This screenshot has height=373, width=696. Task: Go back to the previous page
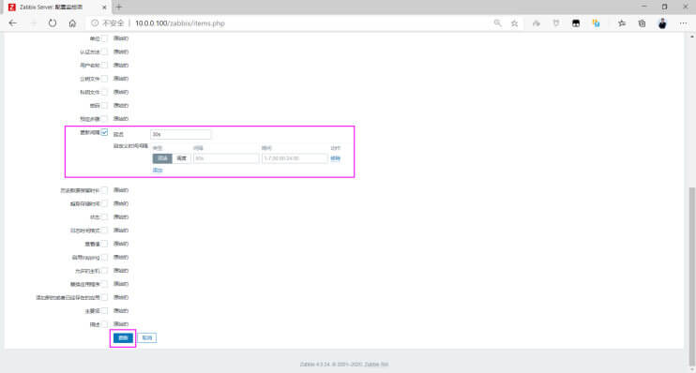(x=13, y=23)
